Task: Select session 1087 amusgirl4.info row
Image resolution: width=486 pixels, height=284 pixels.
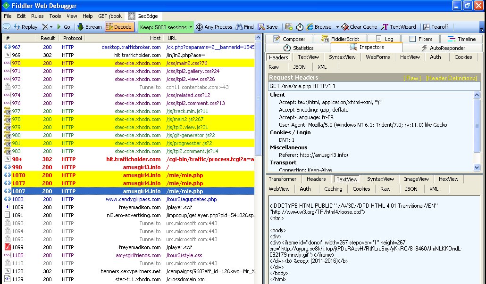Action: 129,191
